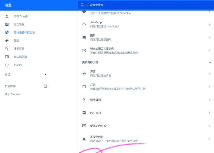Click the external-link icon next to 扩展程序

[45, 86]
